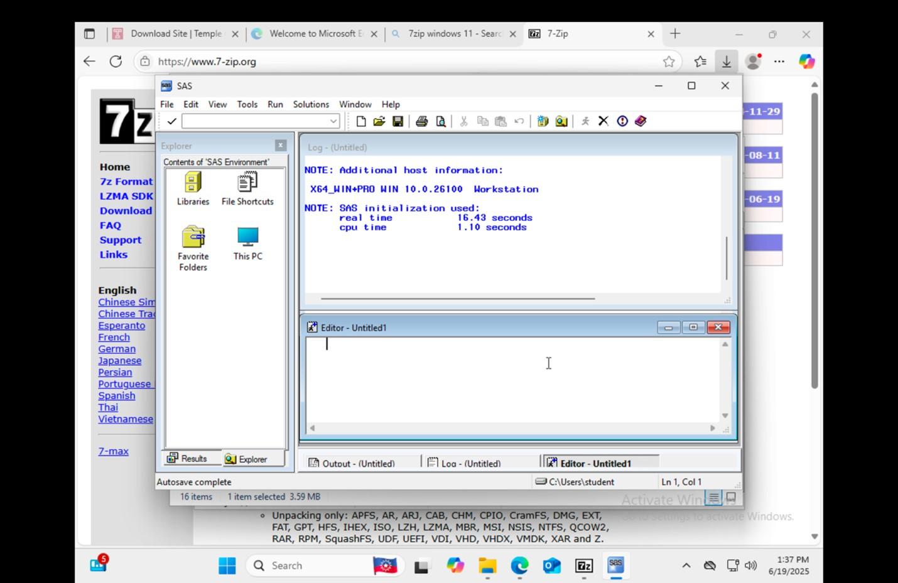Click the checkmark beside the command box
898x583 pixels.
171,121
